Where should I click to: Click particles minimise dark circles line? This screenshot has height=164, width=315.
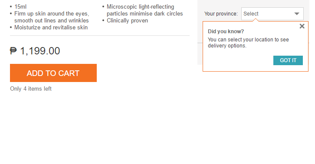click(x=144, y=13)
